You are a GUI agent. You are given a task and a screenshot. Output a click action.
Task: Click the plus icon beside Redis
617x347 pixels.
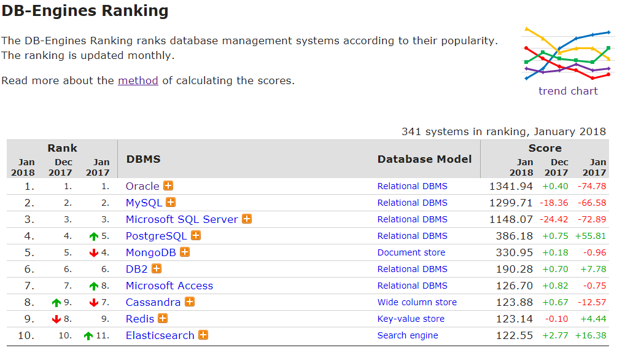(x=163, y=318)
